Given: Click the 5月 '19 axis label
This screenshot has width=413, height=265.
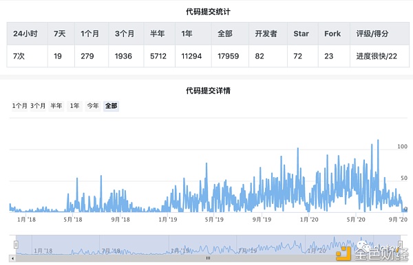Looking at the screenshot, I should [x=214, y=219].
